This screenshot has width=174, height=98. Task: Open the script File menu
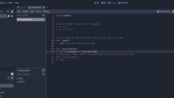pos(19,11)
